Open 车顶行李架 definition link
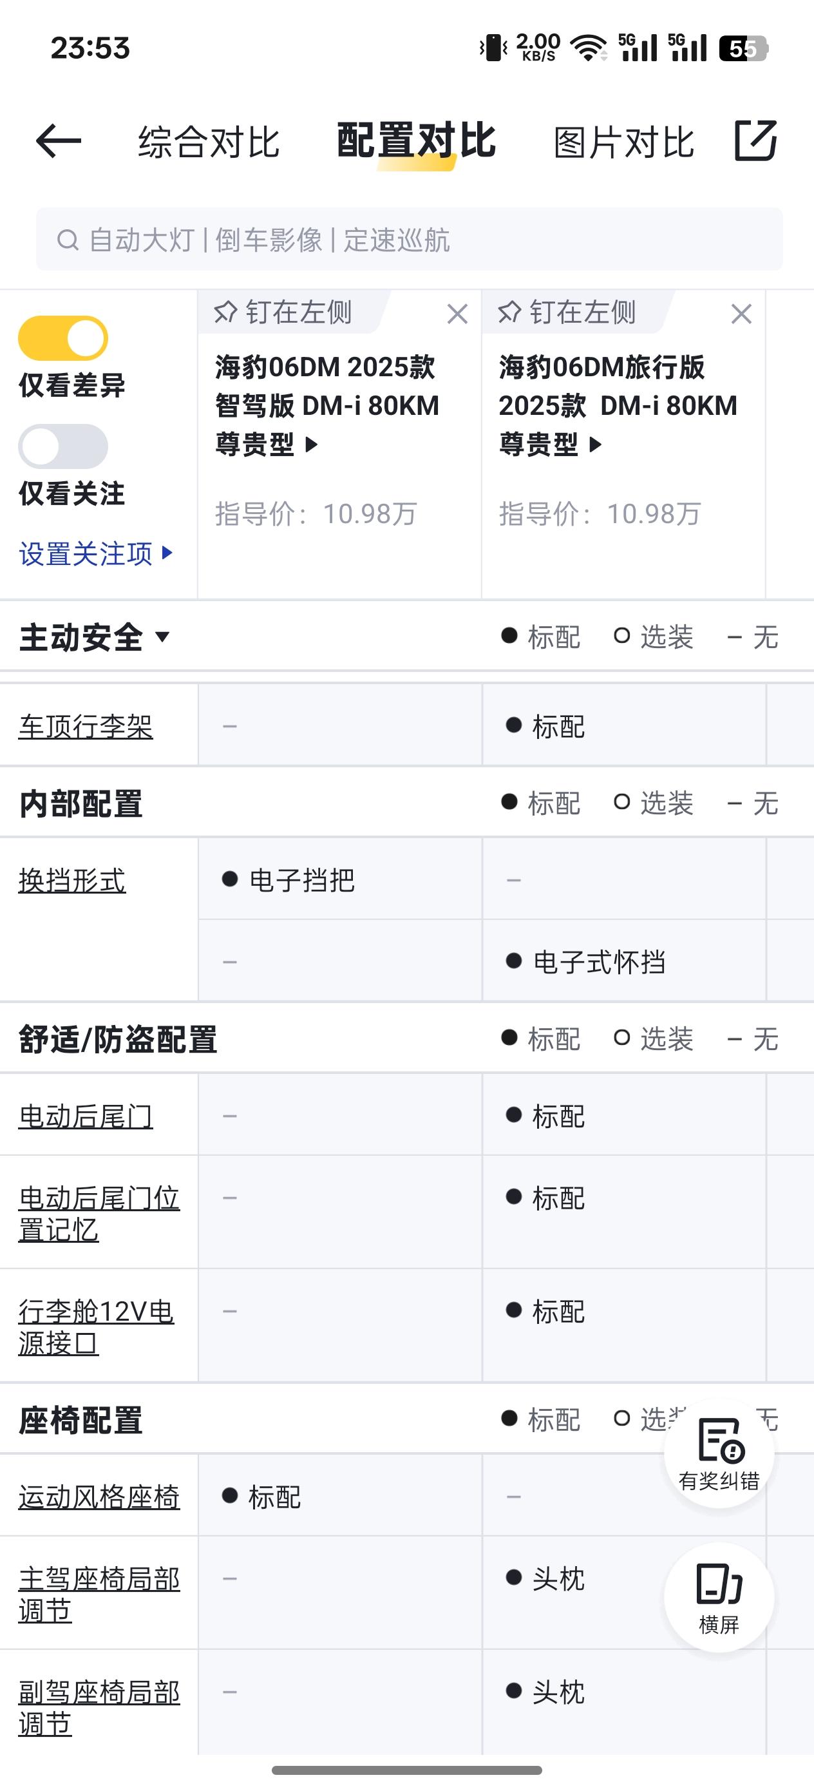The height and width of the screenshot is (1791, 814). [x=86, y=727]
